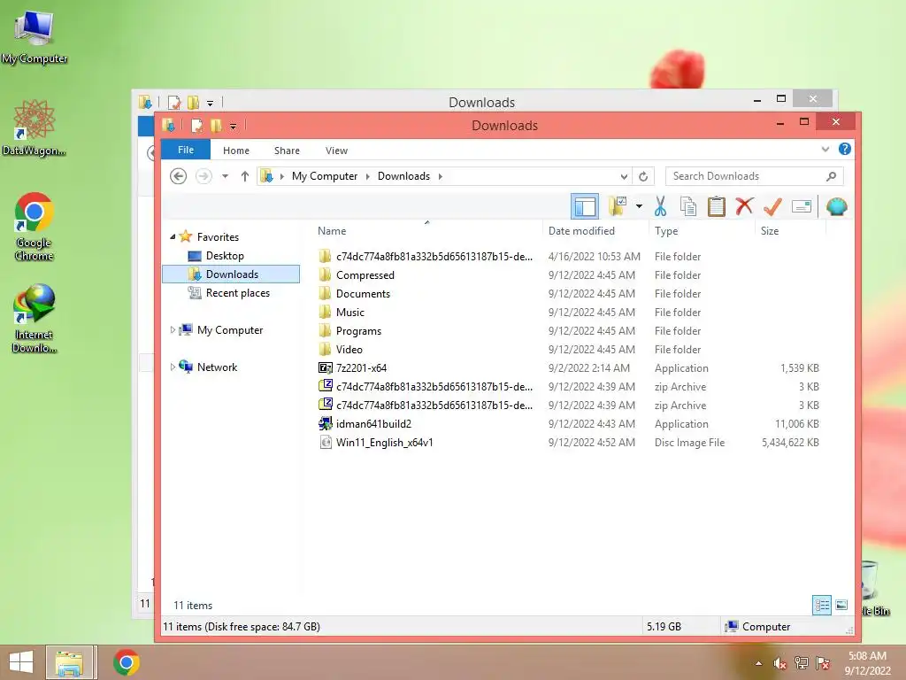Select the Video folder
The height and width of the screenshot is (680, 906).
[x=349, y=349]
